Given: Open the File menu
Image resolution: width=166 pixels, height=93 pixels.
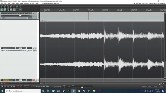Looking at the screenshot, I should [2, 3].
